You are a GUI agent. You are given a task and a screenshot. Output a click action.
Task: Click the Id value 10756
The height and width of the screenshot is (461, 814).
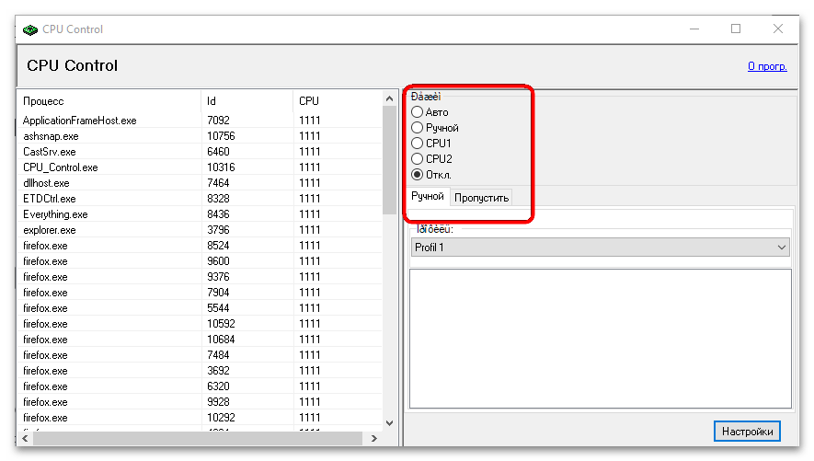pos(221,136)
